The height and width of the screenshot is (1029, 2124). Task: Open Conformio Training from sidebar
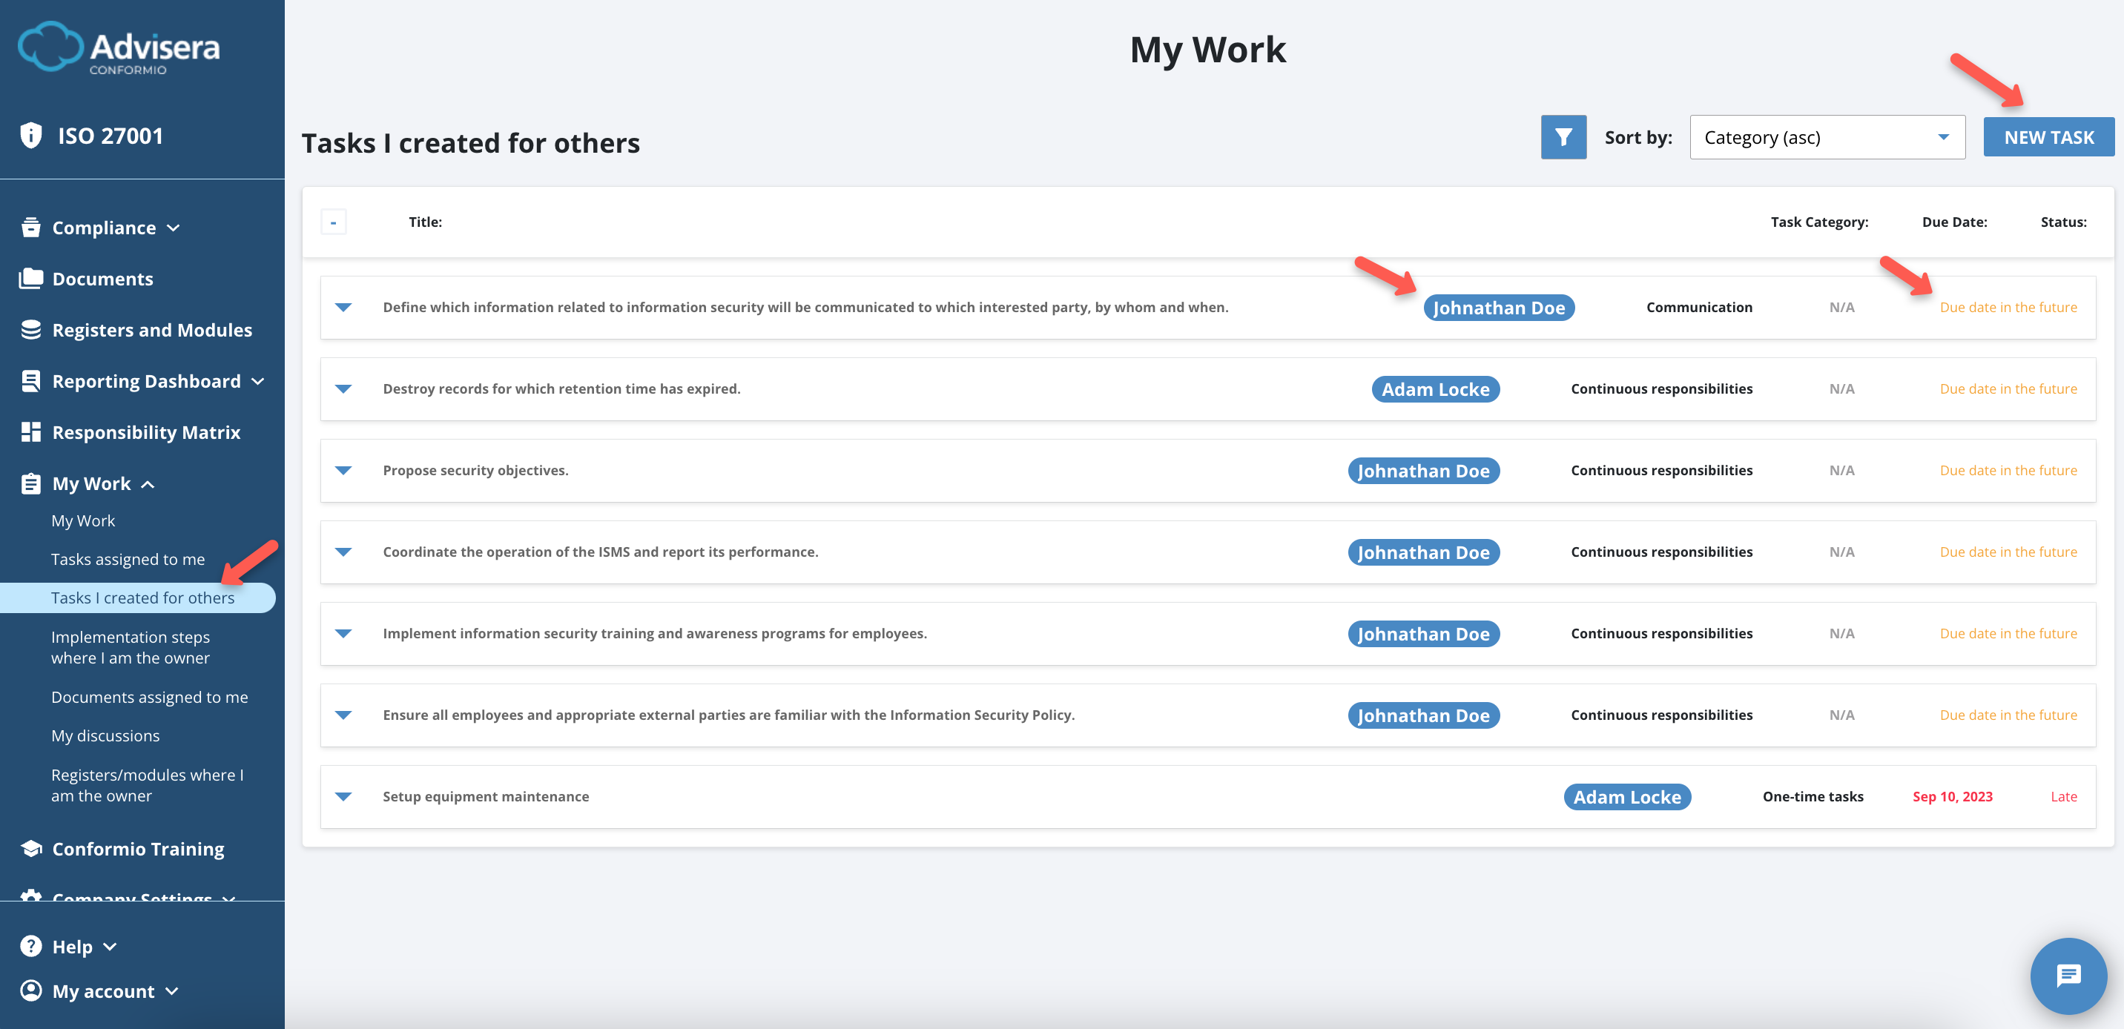coord(138,848)
